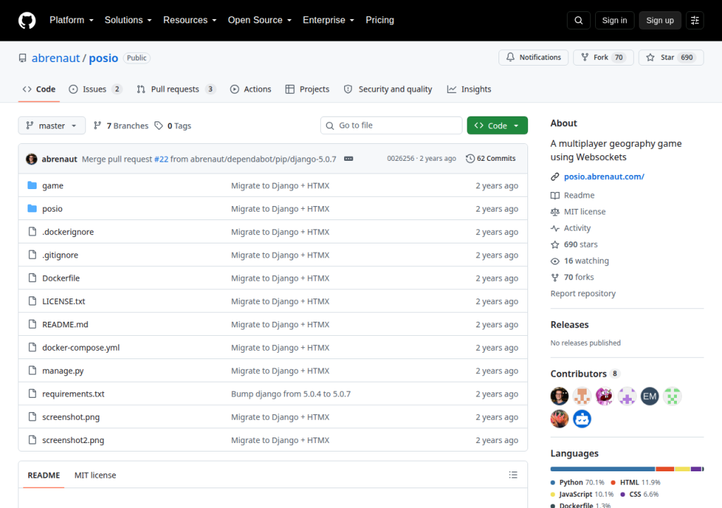This screenshot has height=508, width=722.
Task: Open the search magnifier in the header
Action: (x=578, y=20)
